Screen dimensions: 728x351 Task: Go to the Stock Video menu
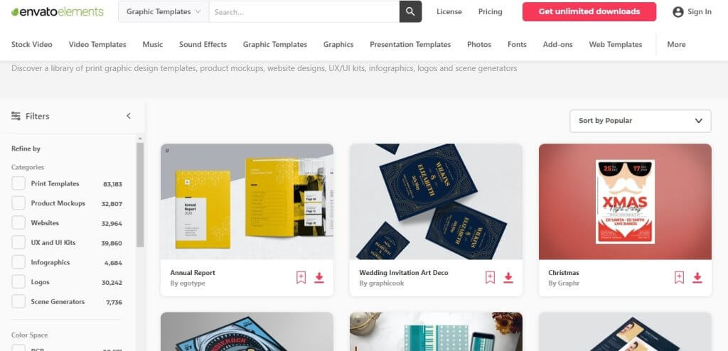[x=31, y=45]
